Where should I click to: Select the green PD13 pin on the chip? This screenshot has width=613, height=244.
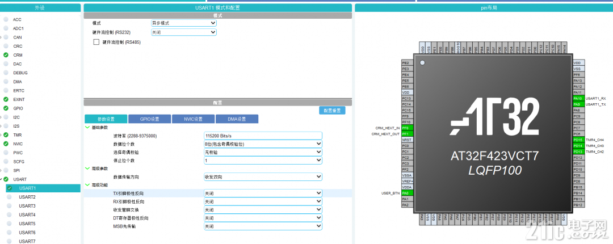point(578,152)
